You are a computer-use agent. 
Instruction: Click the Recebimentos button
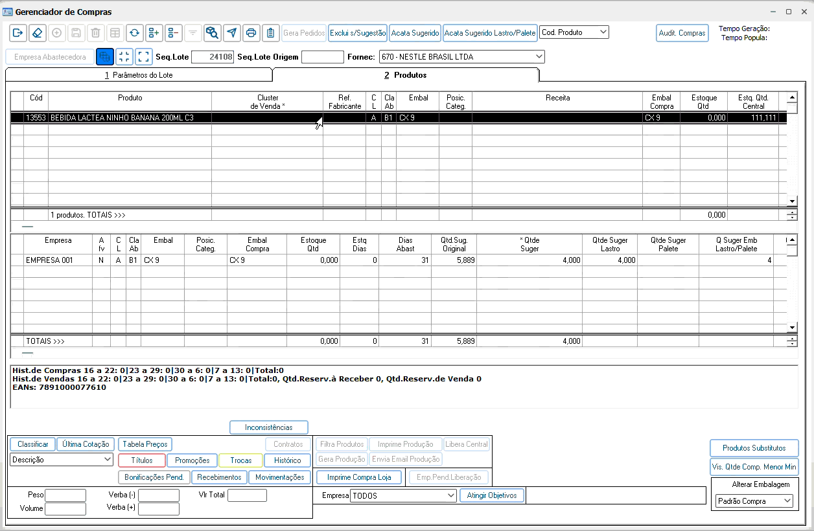tap(220, 477)
